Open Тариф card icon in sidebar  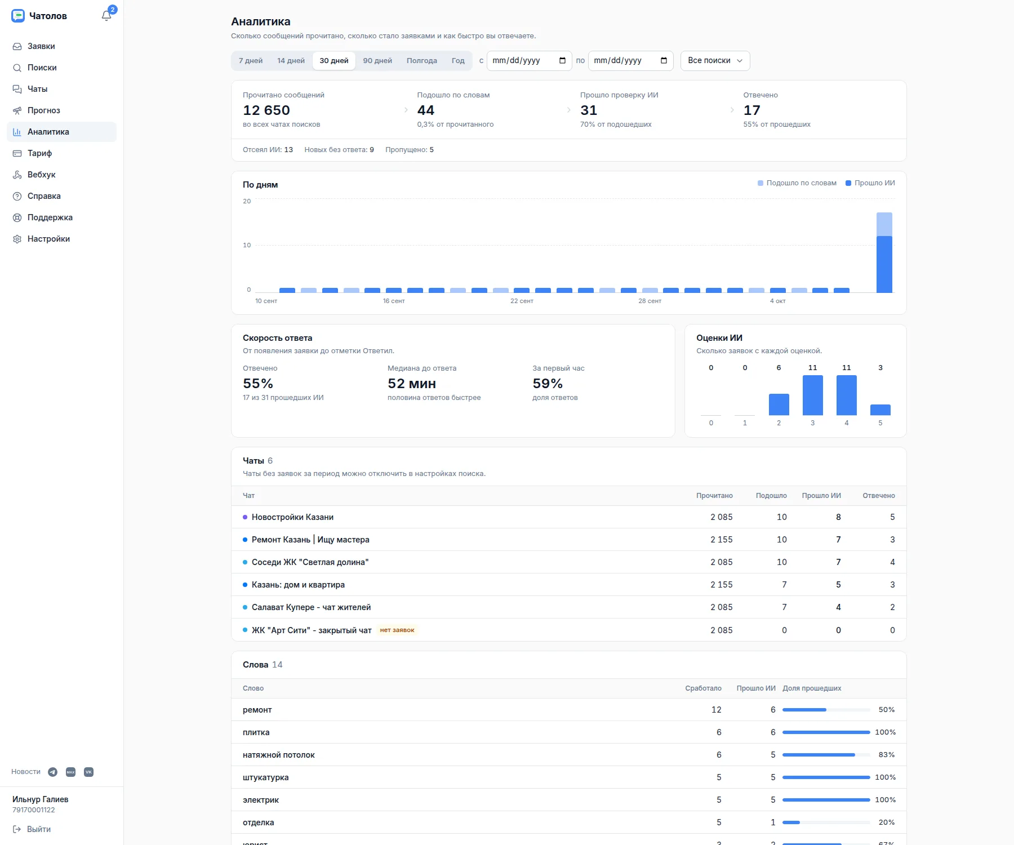tap(17, 153)
